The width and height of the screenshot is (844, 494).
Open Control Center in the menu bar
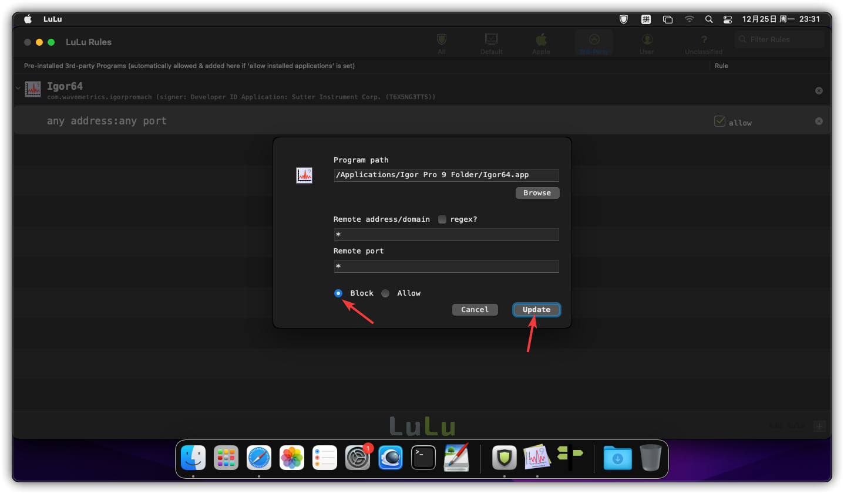[727, 19]
